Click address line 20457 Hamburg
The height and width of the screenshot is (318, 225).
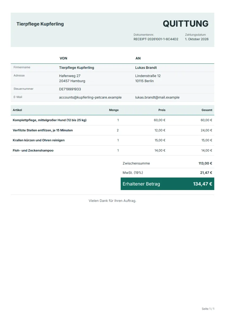pos(72,81)
